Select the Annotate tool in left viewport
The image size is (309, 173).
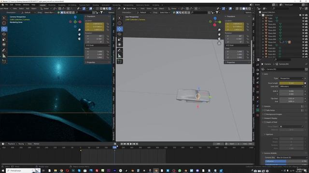(4, 50)
